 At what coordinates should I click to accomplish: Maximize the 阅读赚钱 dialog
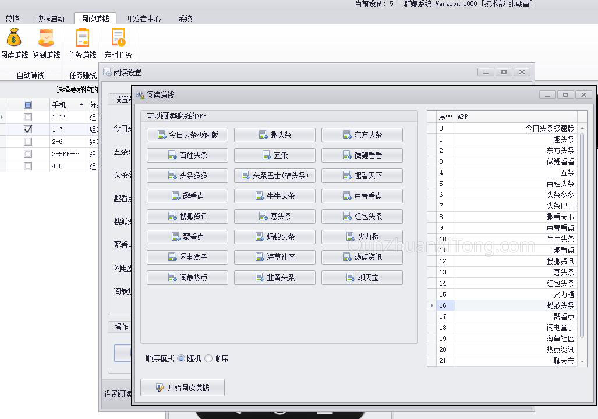[x=565, y=94]
